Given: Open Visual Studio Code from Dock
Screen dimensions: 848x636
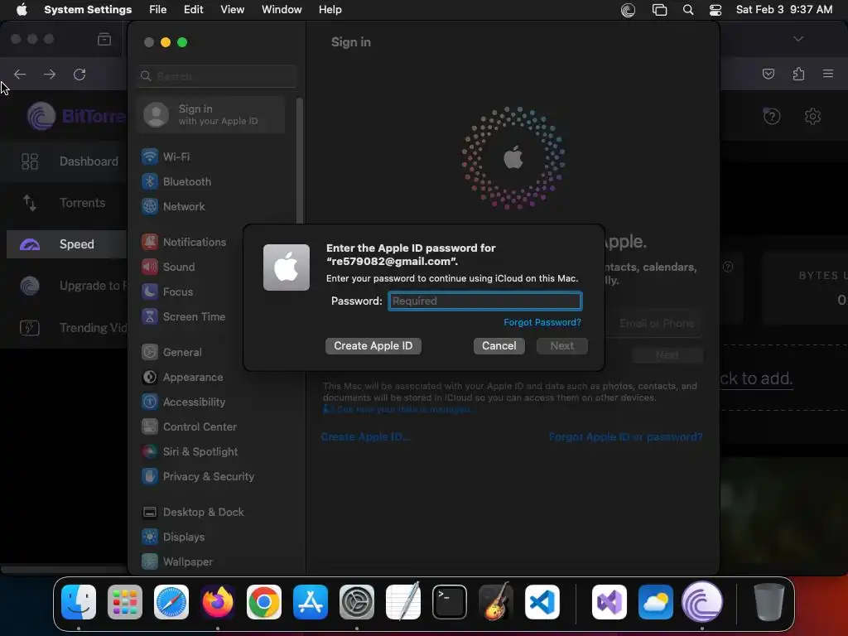Looking at the screenshot, I should (542, 602).
